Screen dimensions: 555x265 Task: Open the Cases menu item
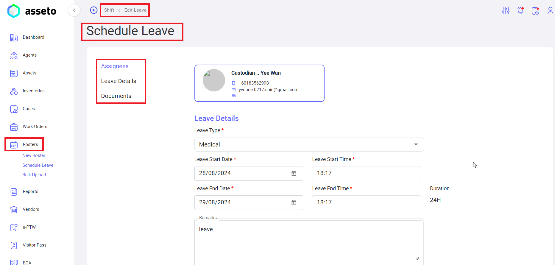29,109
